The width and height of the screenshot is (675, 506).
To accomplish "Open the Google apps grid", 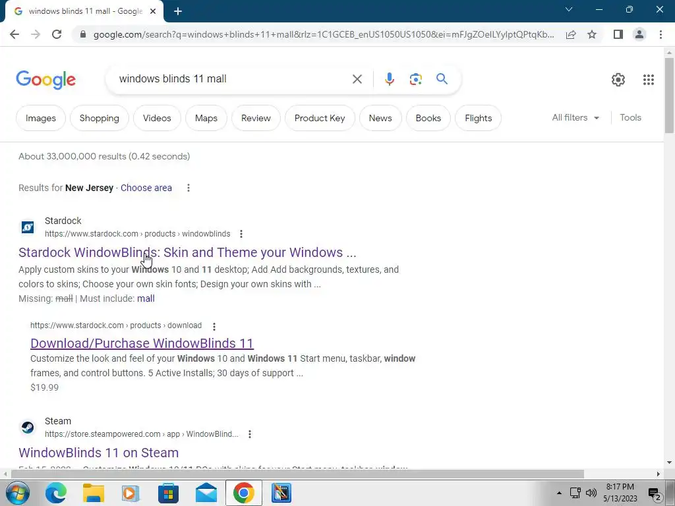I will point(649,80).
